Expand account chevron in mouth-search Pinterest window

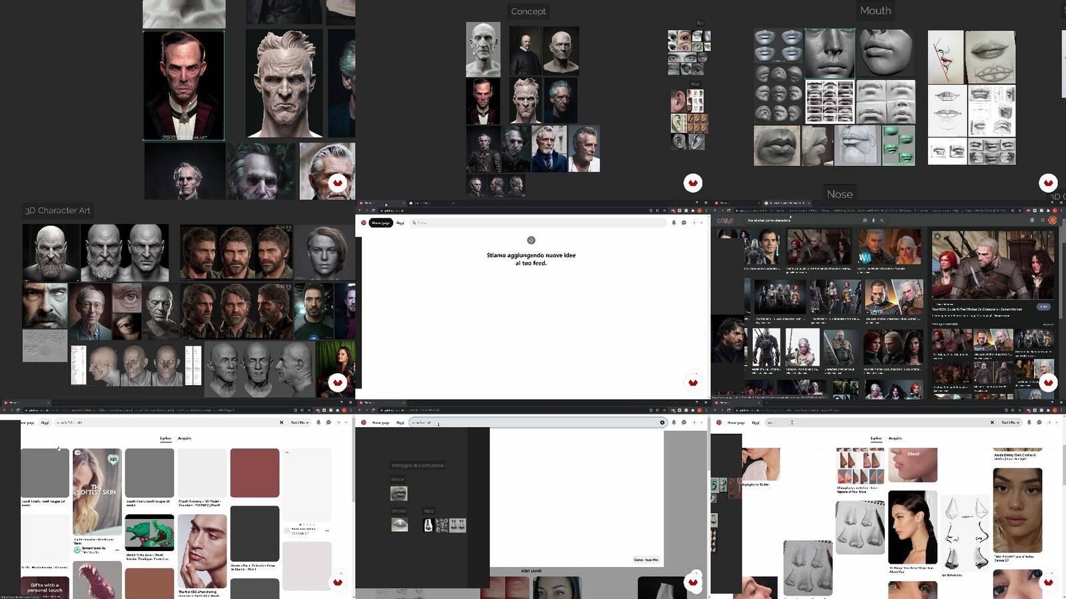coord(346,422)
